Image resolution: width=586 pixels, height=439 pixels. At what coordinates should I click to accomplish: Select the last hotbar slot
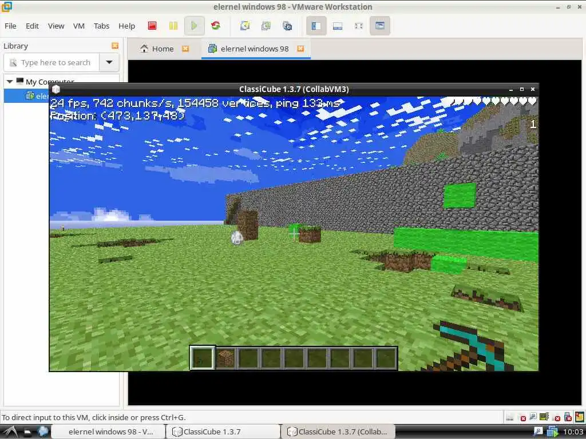(x=386, y=358)
